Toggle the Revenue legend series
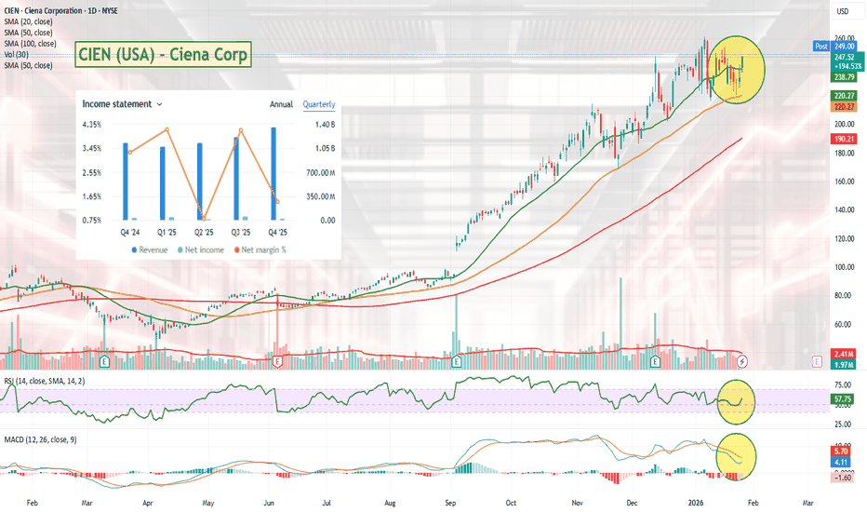The height and width of the screenshot is (512, 867). pos(149,250)
